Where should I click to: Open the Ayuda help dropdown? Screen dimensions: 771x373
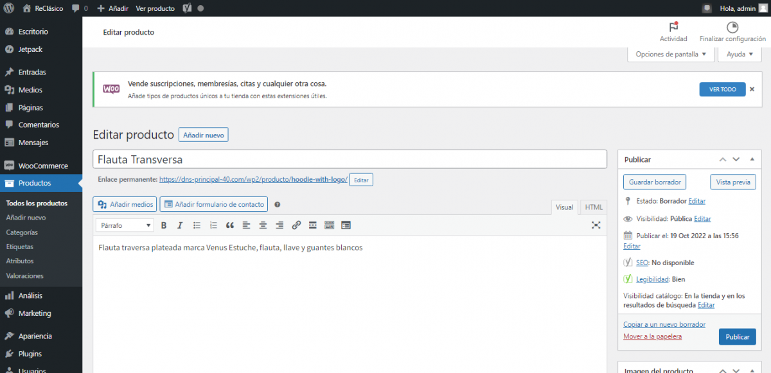pyautogui.click(x=740, y=55)
